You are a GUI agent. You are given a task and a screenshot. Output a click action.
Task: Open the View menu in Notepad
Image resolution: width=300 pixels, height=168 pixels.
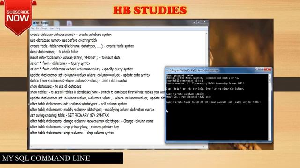point(52,28)
